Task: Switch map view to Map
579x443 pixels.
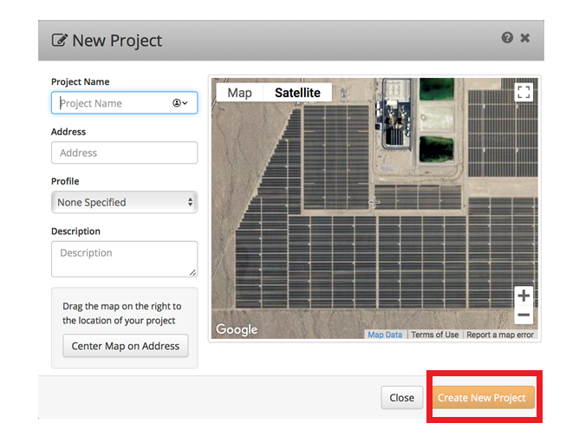Action: (239, 93)
